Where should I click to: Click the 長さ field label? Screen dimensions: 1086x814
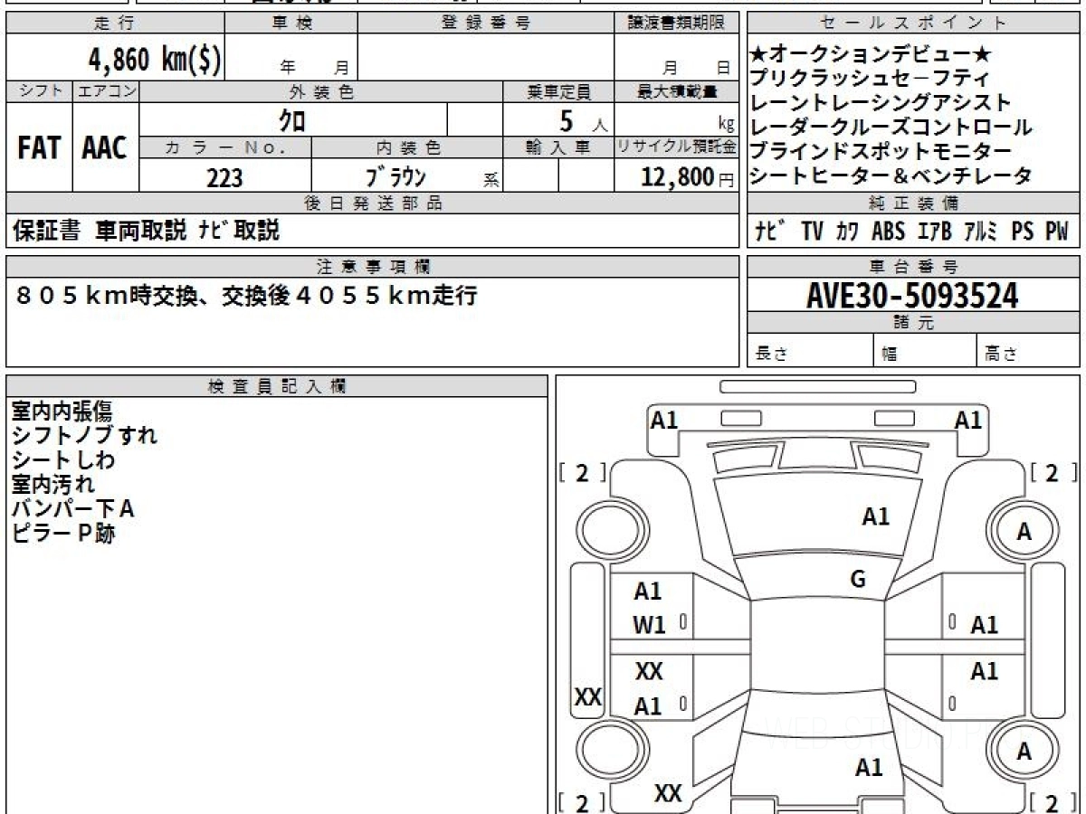(772, 355)
